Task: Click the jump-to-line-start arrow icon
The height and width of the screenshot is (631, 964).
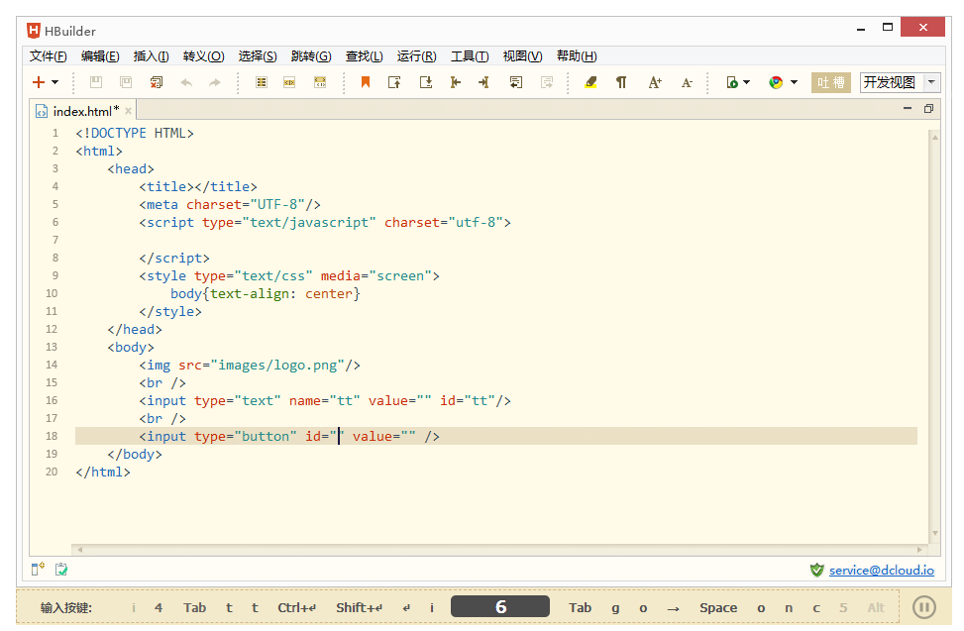Action: pos(455,82)
